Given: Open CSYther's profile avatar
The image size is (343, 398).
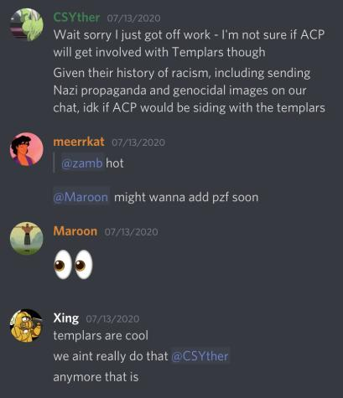Looking at the screenshot, I should coord(27,24).
